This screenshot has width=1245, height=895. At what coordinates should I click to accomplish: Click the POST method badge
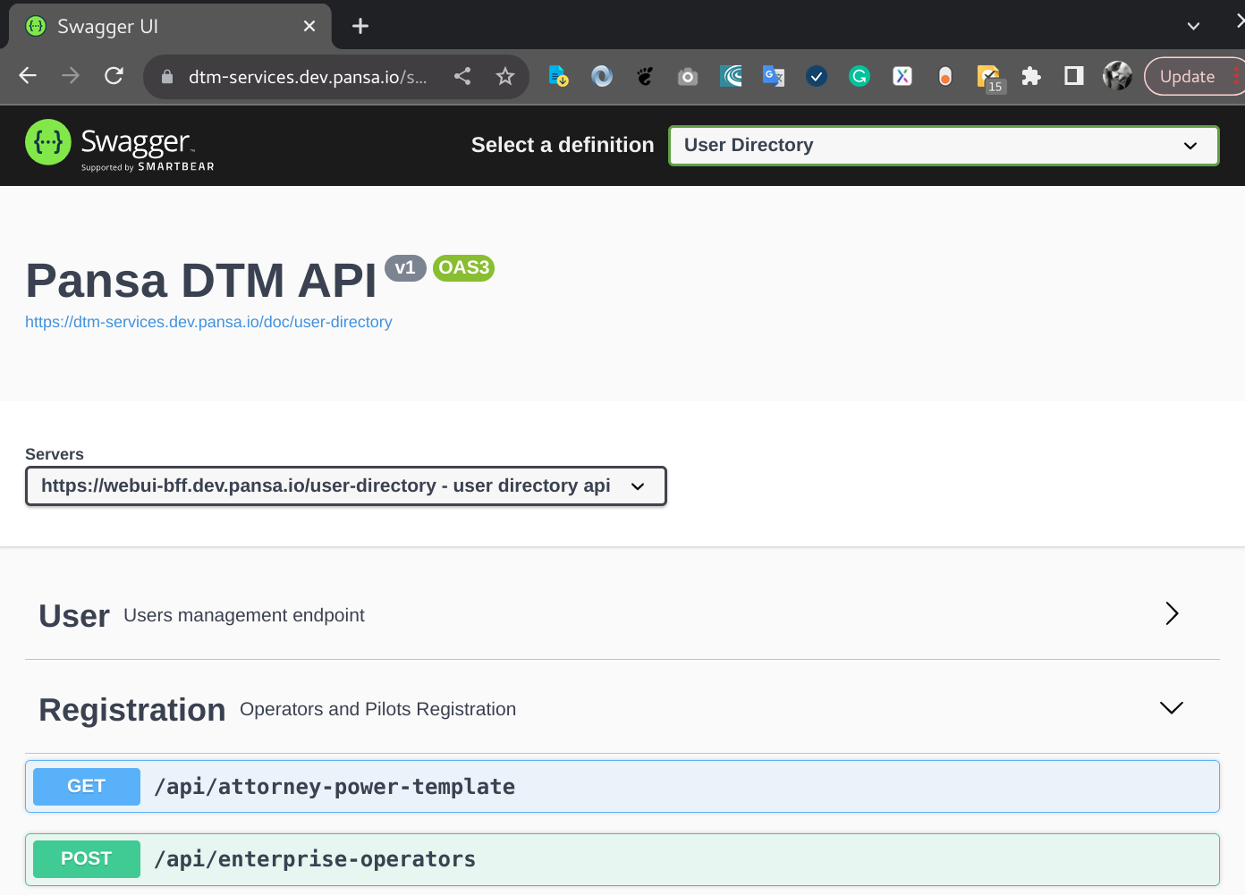coord(87,859)
